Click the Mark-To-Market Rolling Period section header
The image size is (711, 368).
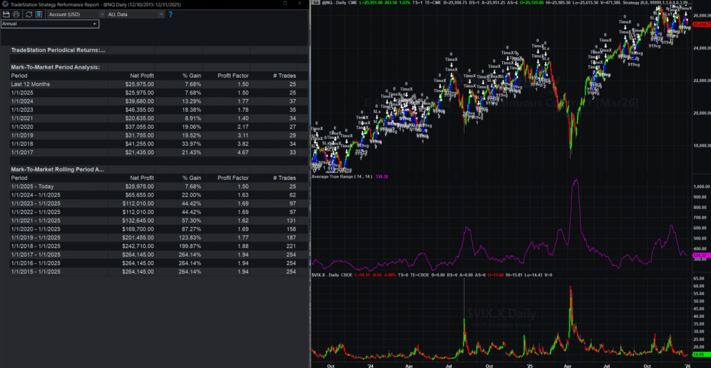tap(58, 169)
